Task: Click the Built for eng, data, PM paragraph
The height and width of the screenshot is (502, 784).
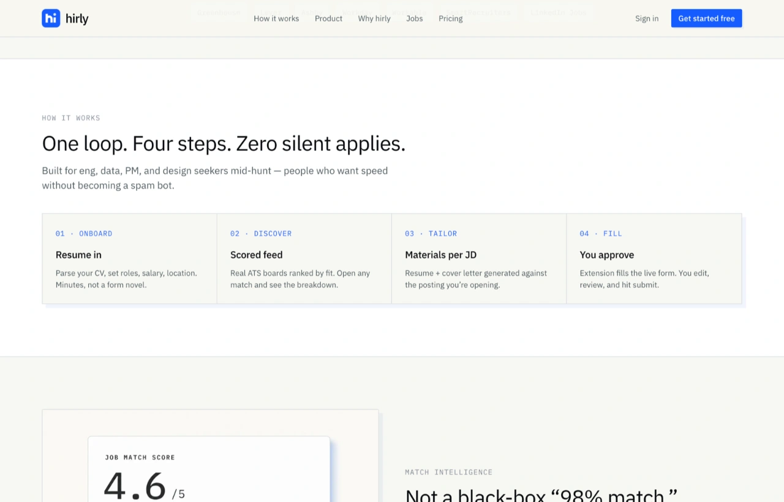Action: click(x=215, y=178)
